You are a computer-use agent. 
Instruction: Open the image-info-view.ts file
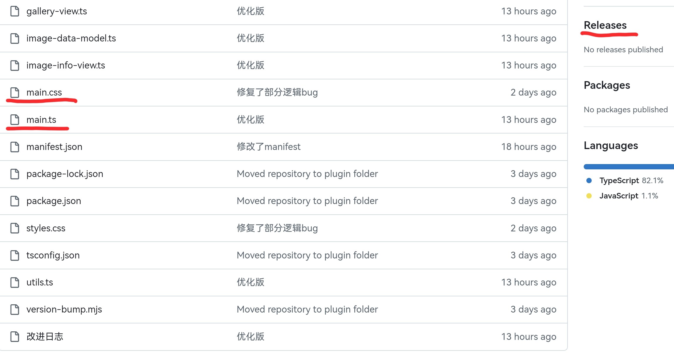66,65
